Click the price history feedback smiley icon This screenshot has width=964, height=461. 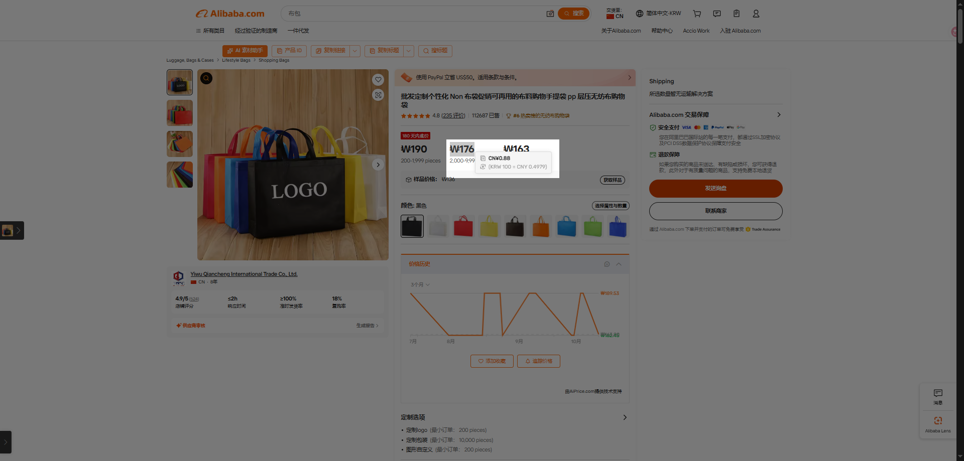[x=607, y=264]
